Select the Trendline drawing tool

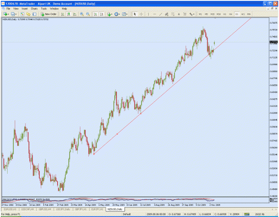[161, 14]
